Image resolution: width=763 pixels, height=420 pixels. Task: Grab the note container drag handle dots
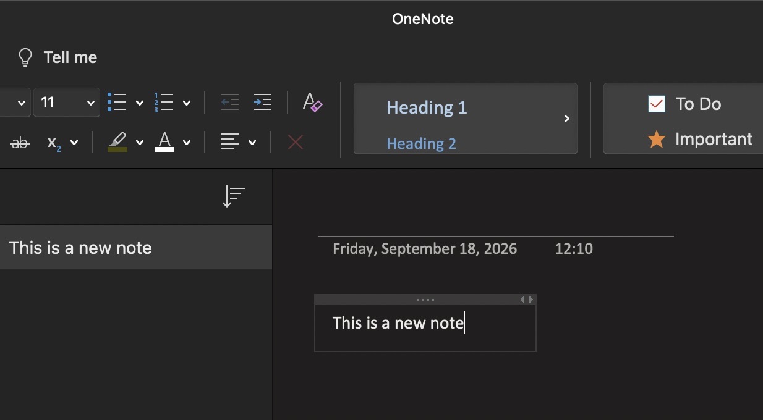click(x=425, y=300)
